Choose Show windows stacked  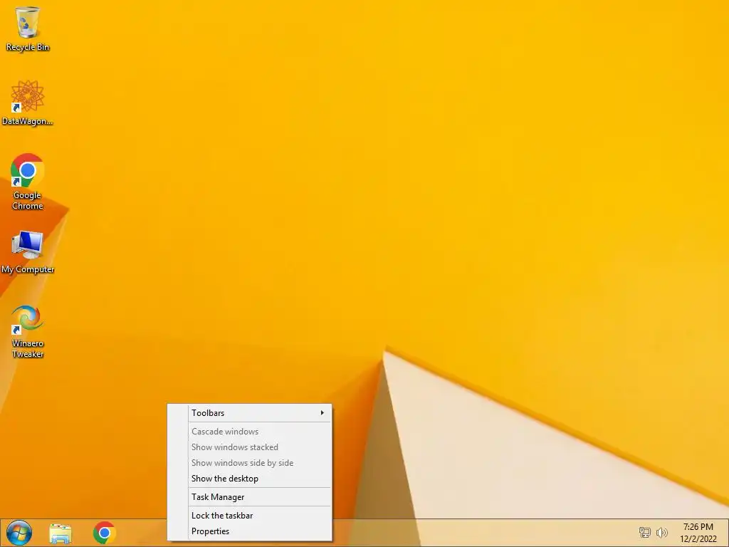(250, 447)
